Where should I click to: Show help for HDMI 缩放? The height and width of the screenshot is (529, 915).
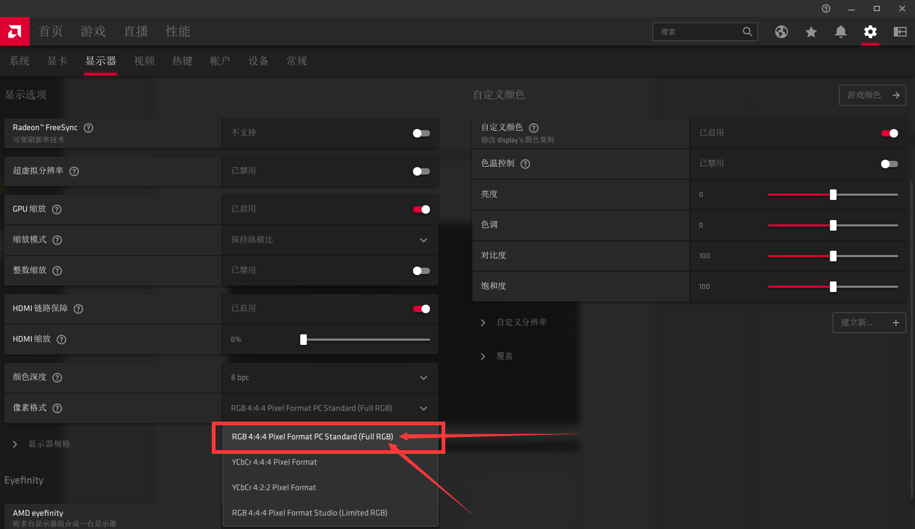click(61, 340)
